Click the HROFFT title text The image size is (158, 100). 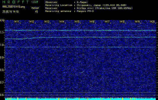pyautogui.click(x=16, y=2)
